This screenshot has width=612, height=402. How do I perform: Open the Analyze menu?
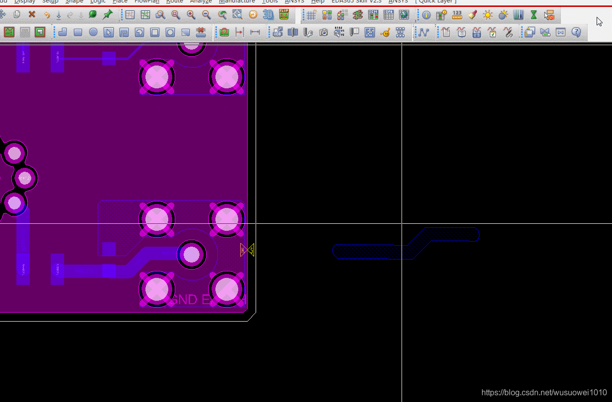[201, 1]
